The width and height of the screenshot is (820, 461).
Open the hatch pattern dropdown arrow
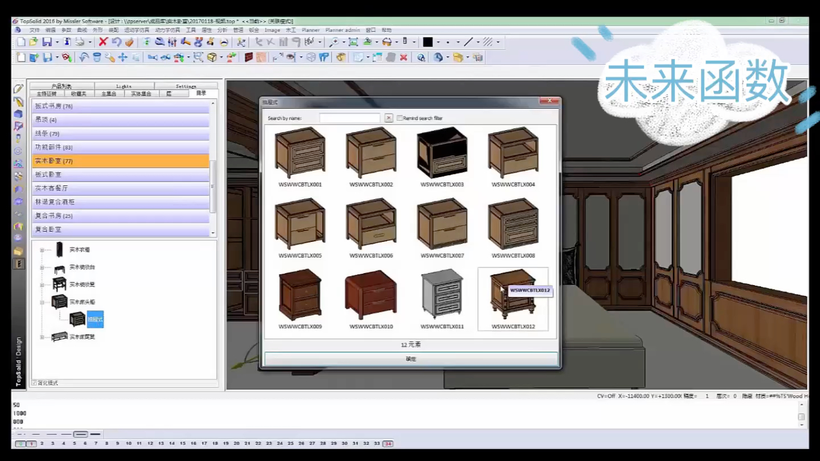coord(498,42)
